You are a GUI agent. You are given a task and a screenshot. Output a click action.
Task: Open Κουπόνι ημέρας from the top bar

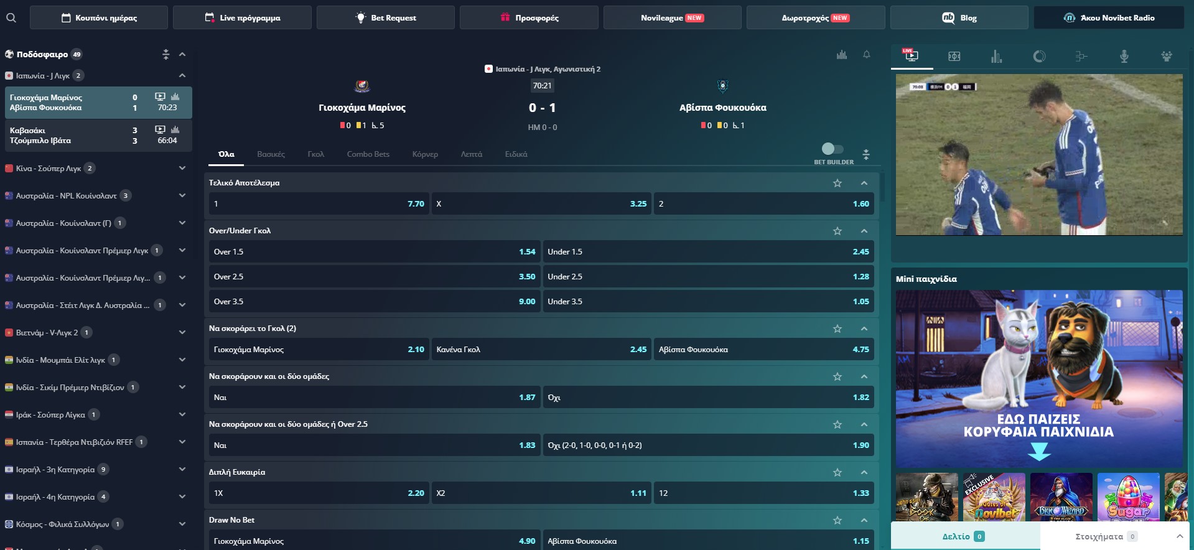pos(99,17)
